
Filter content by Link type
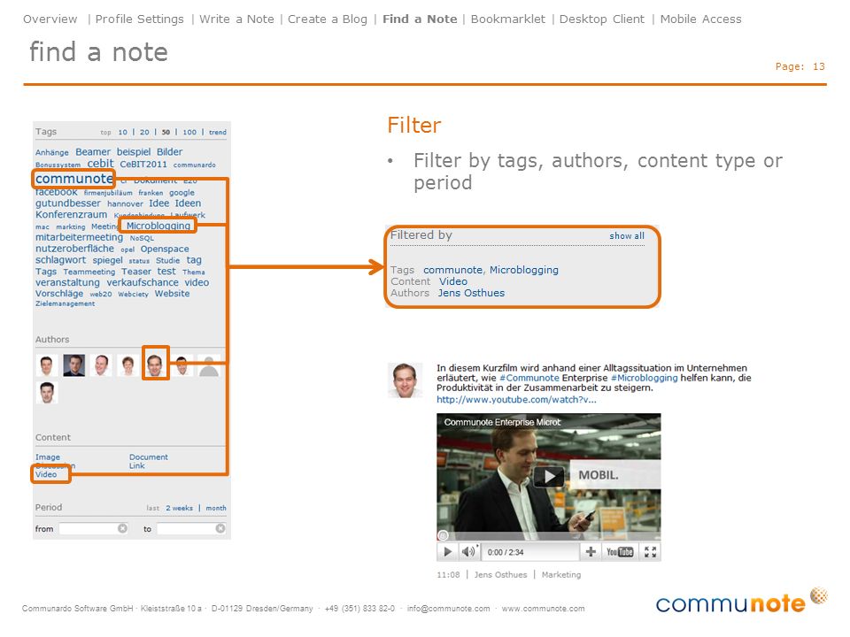(x=136, y=466)
